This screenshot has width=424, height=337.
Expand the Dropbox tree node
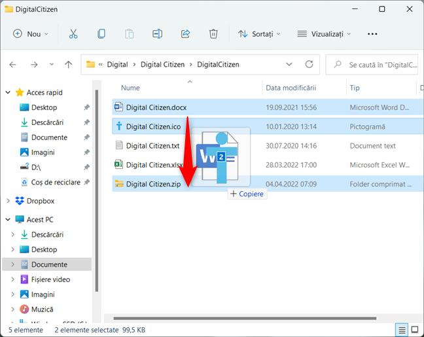click(8, 201)
